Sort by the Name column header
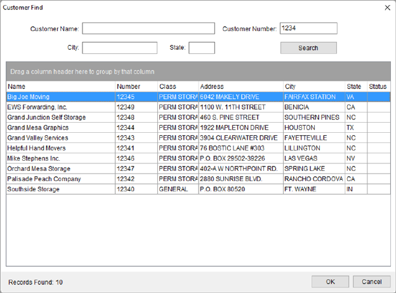 coord(60,86)
